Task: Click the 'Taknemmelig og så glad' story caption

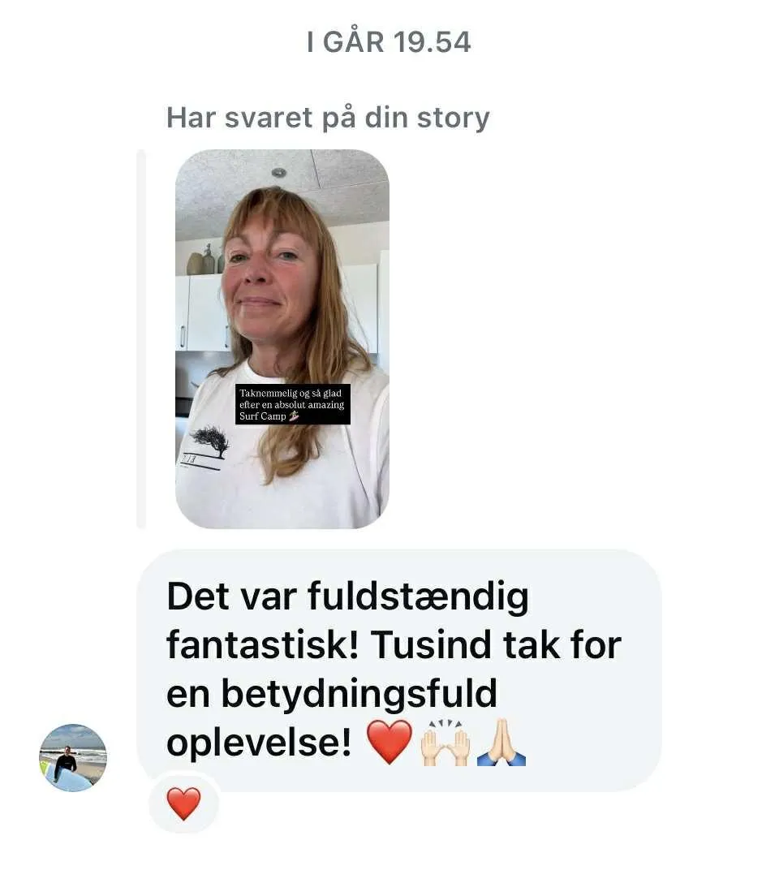Action: click(x=292, y=404)
